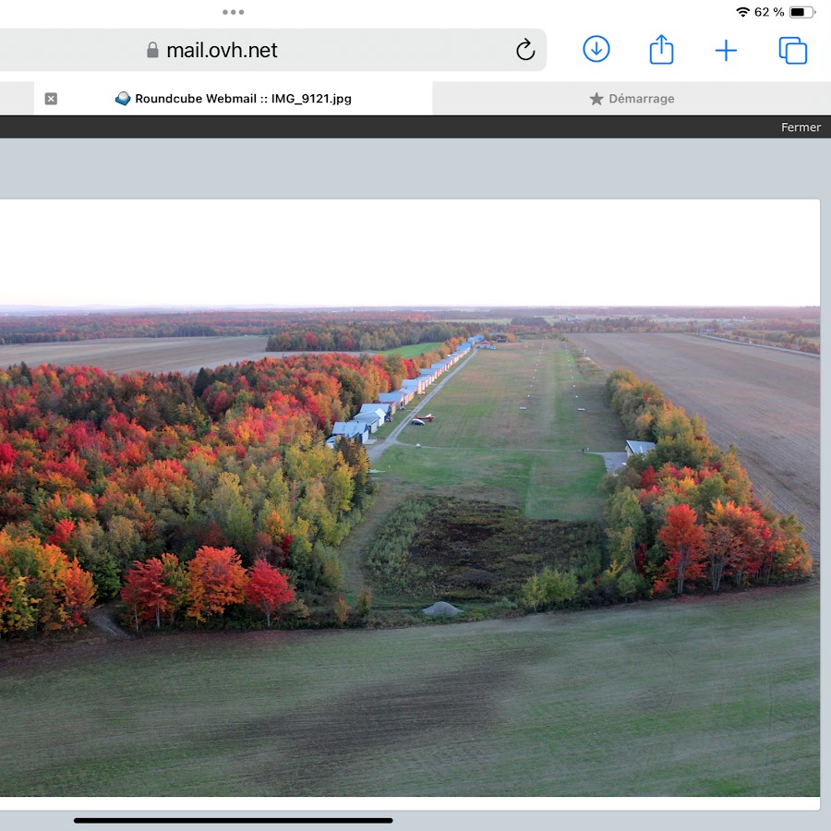
Task: Click the Fermer link
Action: pos(801,127)
